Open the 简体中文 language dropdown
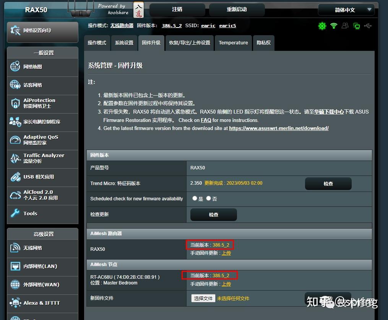This screenshot has height=320, width=388. pos(346,10)
